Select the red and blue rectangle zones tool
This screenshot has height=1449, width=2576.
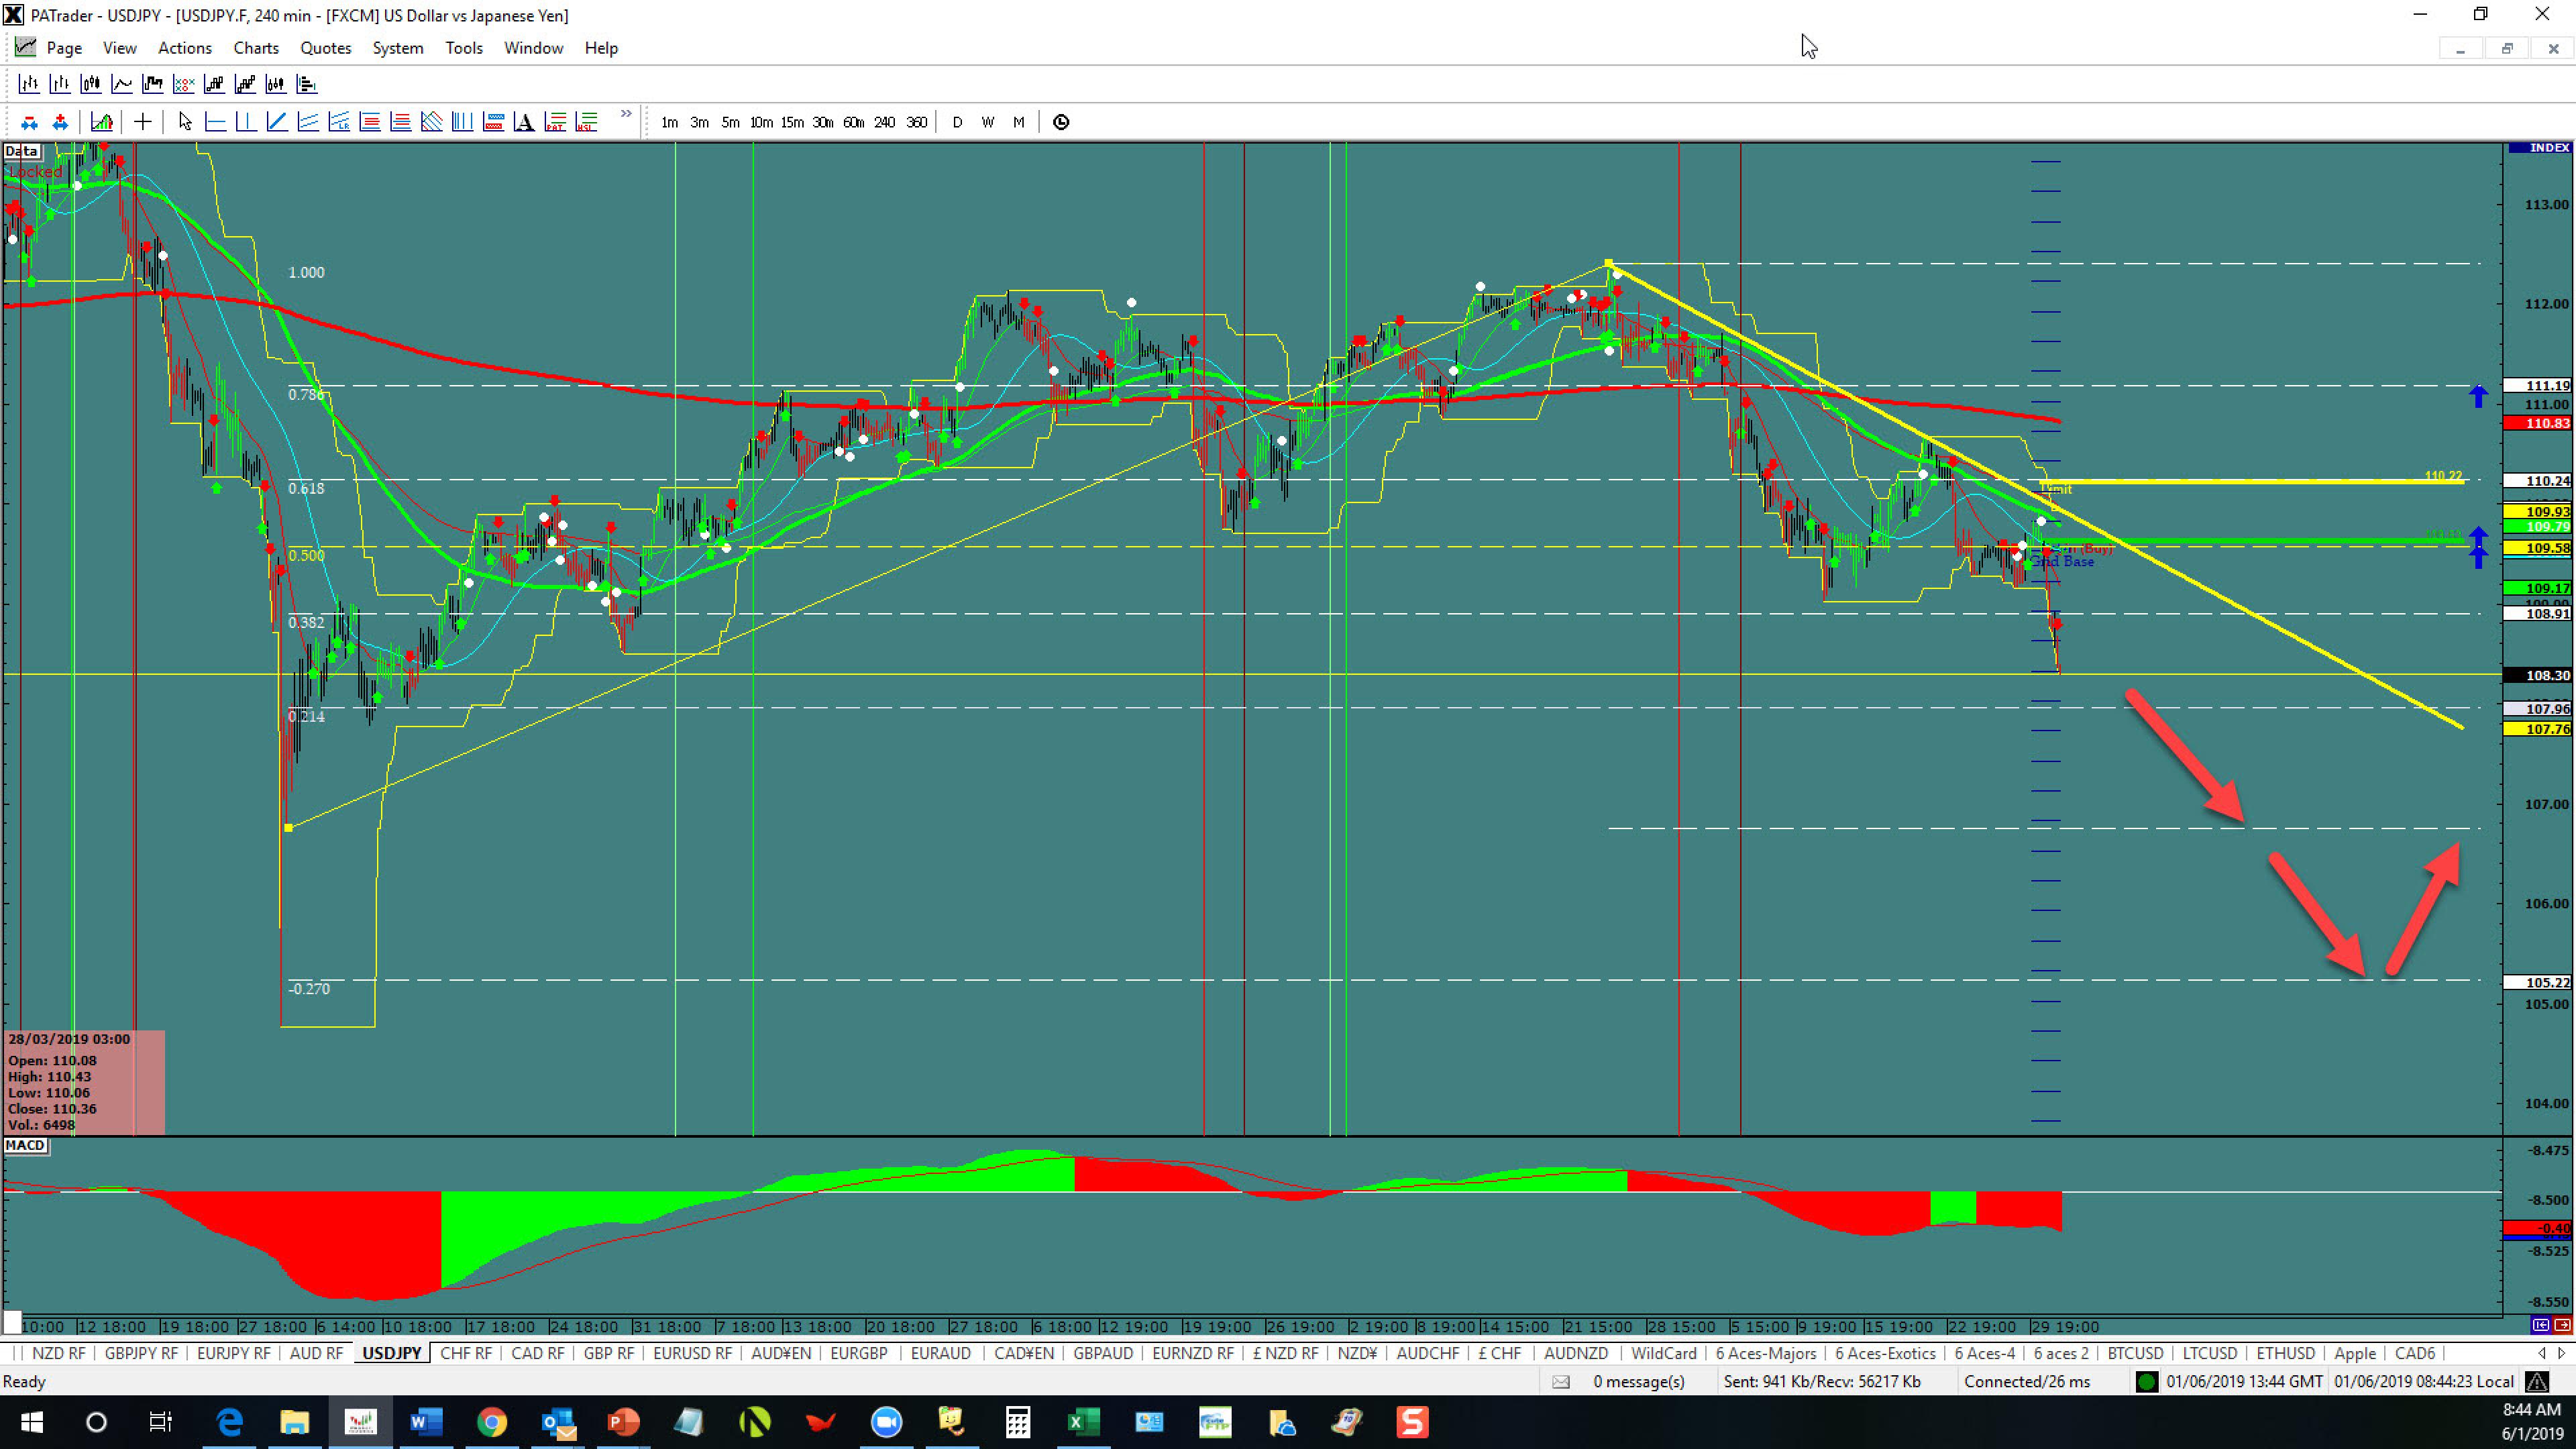coord(494,122)
